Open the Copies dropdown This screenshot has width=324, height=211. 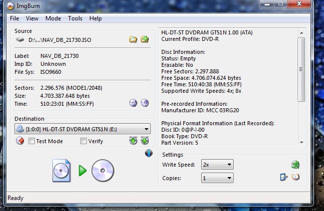217,178
